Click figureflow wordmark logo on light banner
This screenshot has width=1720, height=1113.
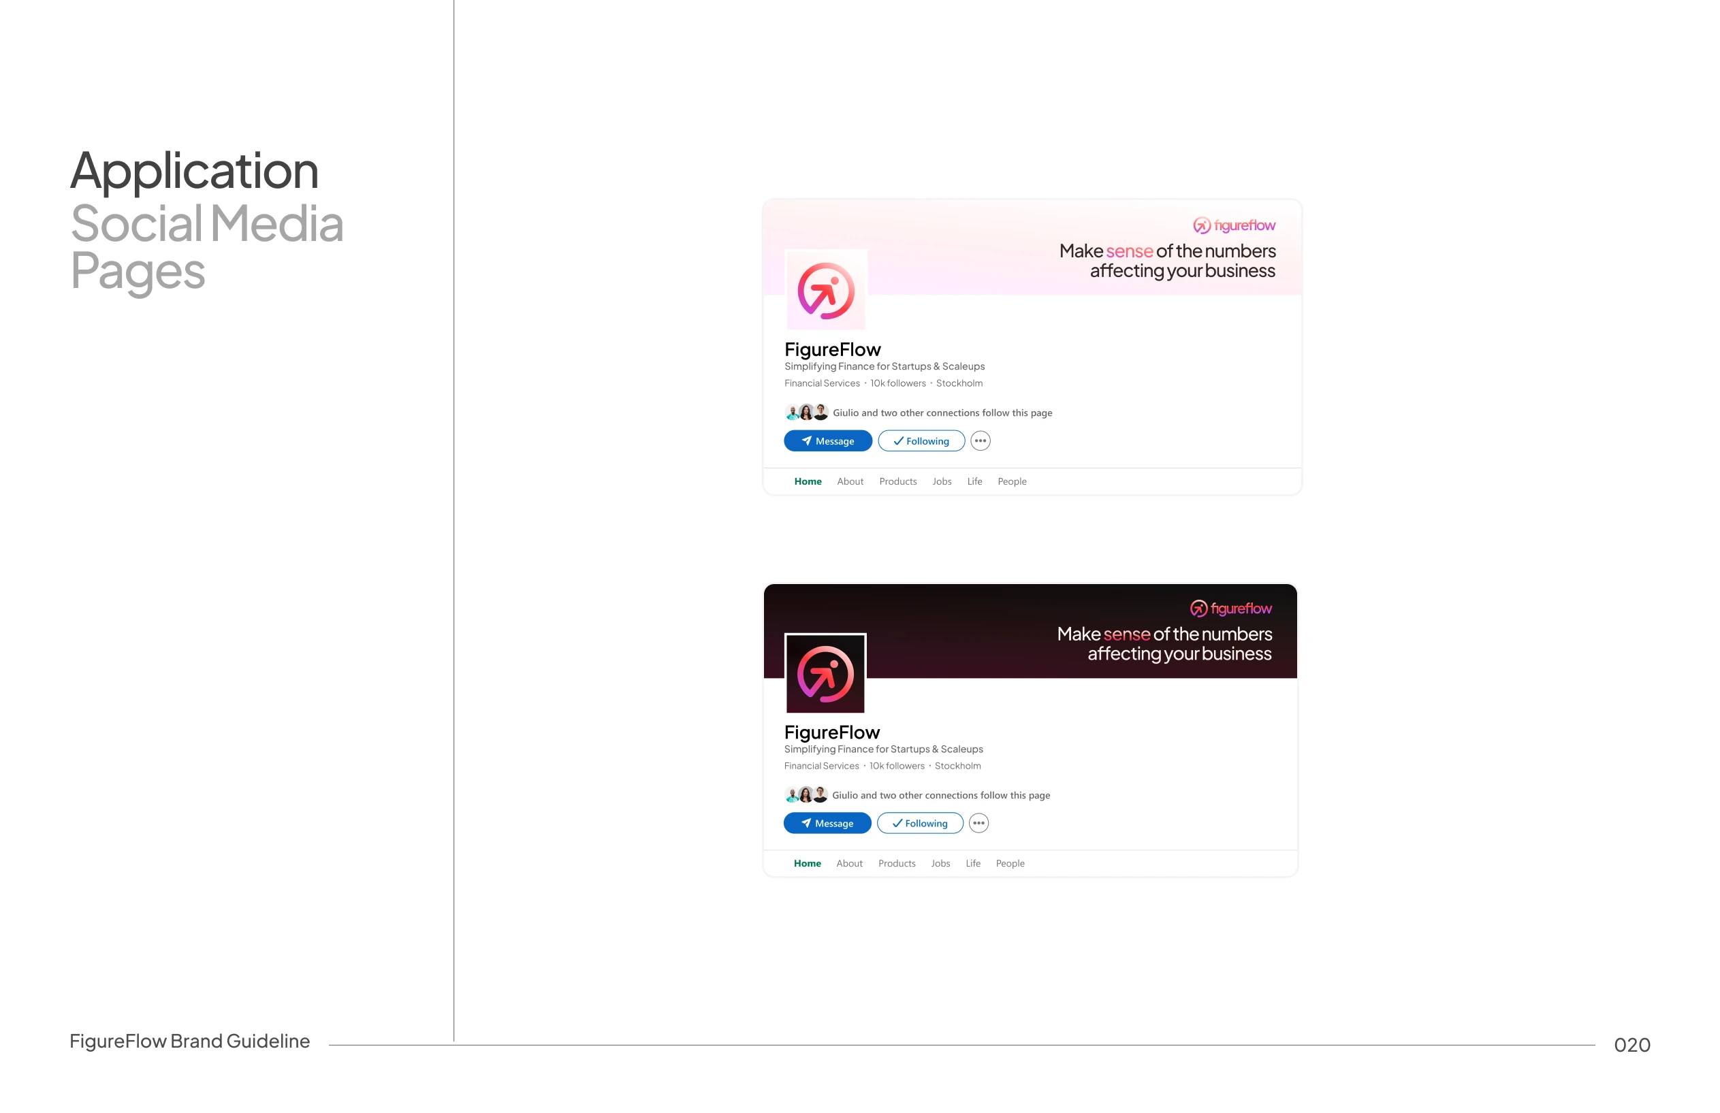pyautogui.click(x=1234, y=225)
